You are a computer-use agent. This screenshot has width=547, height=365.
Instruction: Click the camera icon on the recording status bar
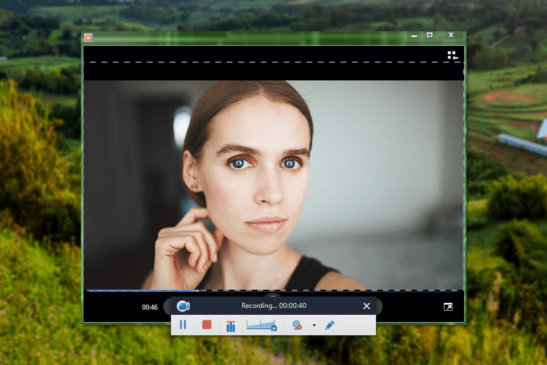182,306
